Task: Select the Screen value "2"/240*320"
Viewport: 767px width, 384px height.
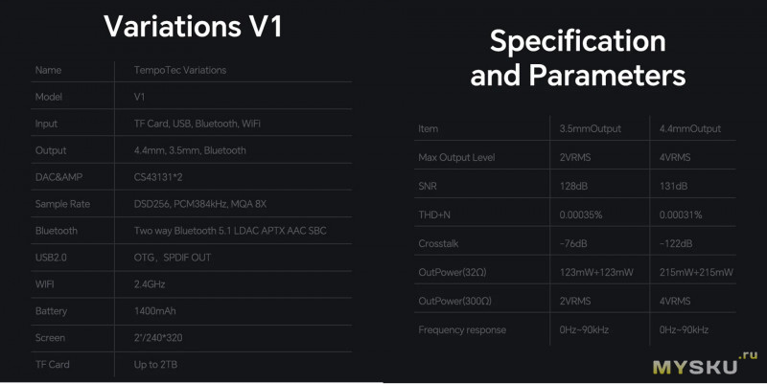Action: (x=159, y=338)
